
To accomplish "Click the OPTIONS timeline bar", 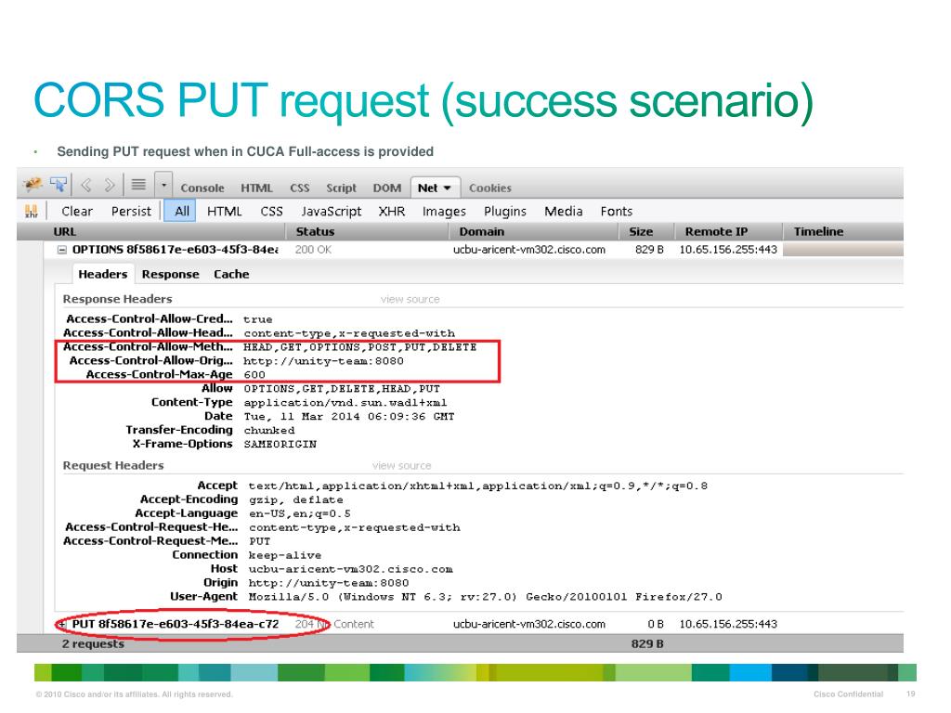I will [x=842, y=250].
